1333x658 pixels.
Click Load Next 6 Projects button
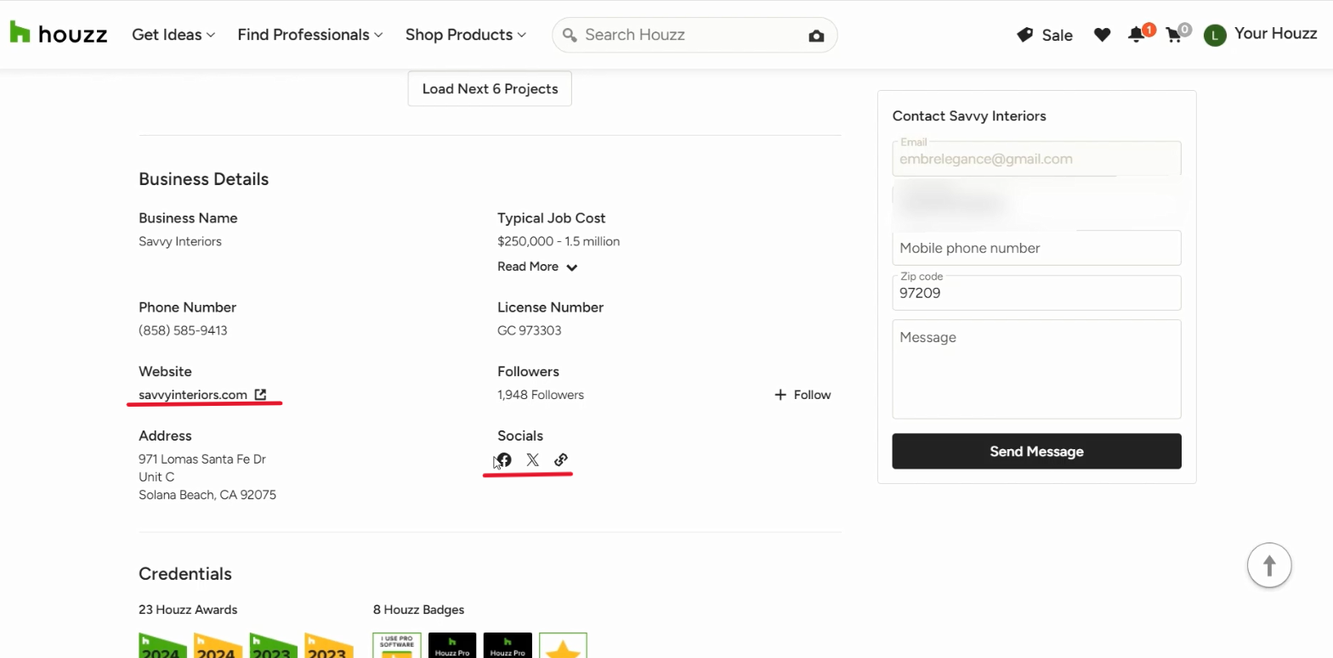[490, 88]
